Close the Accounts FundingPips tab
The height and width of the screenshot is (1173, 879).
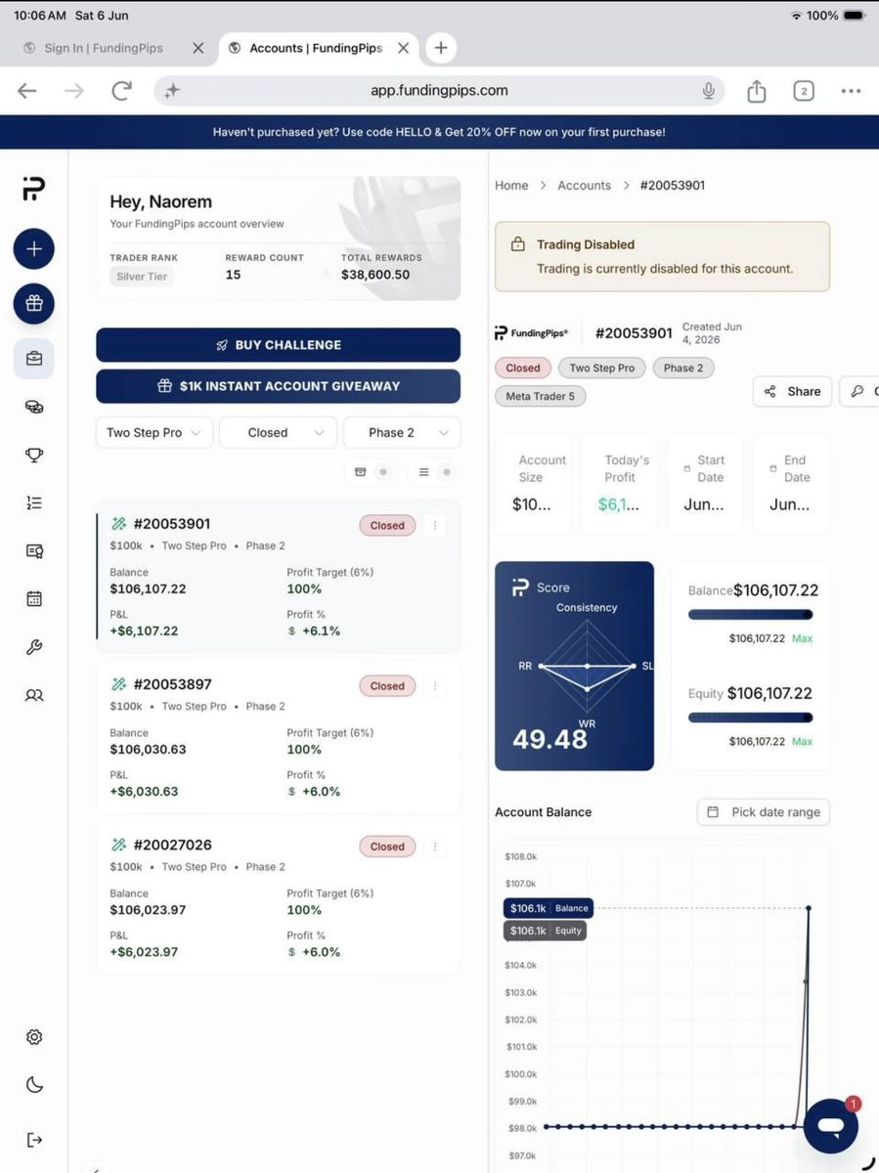tap(403, 48)
